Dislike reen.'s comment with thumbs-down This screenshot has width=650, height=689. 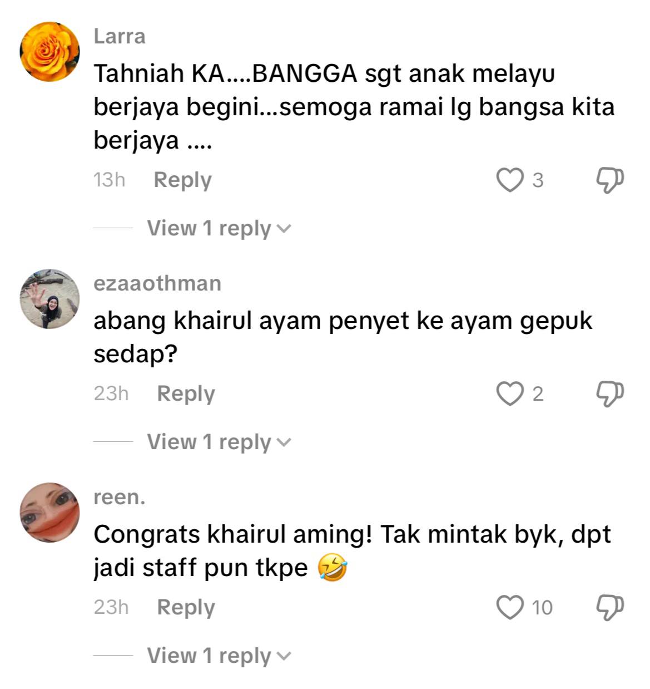pos(609,607)
